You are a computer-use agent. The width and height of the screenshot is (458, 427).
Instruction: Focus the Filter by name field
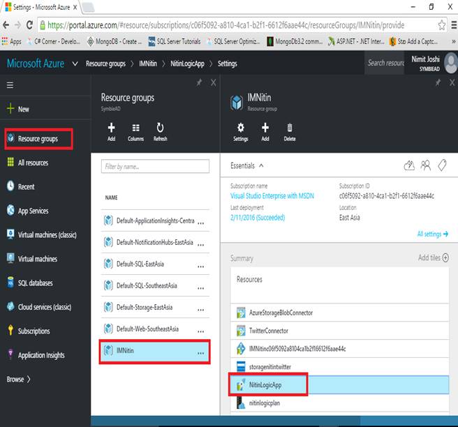pos(155,166)
